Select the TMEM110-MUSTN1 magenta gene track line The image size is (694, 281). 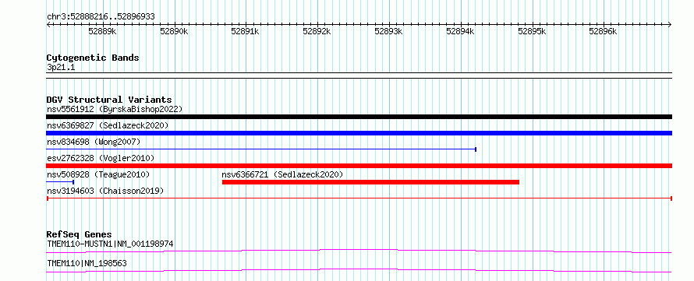tap(359, 251)
